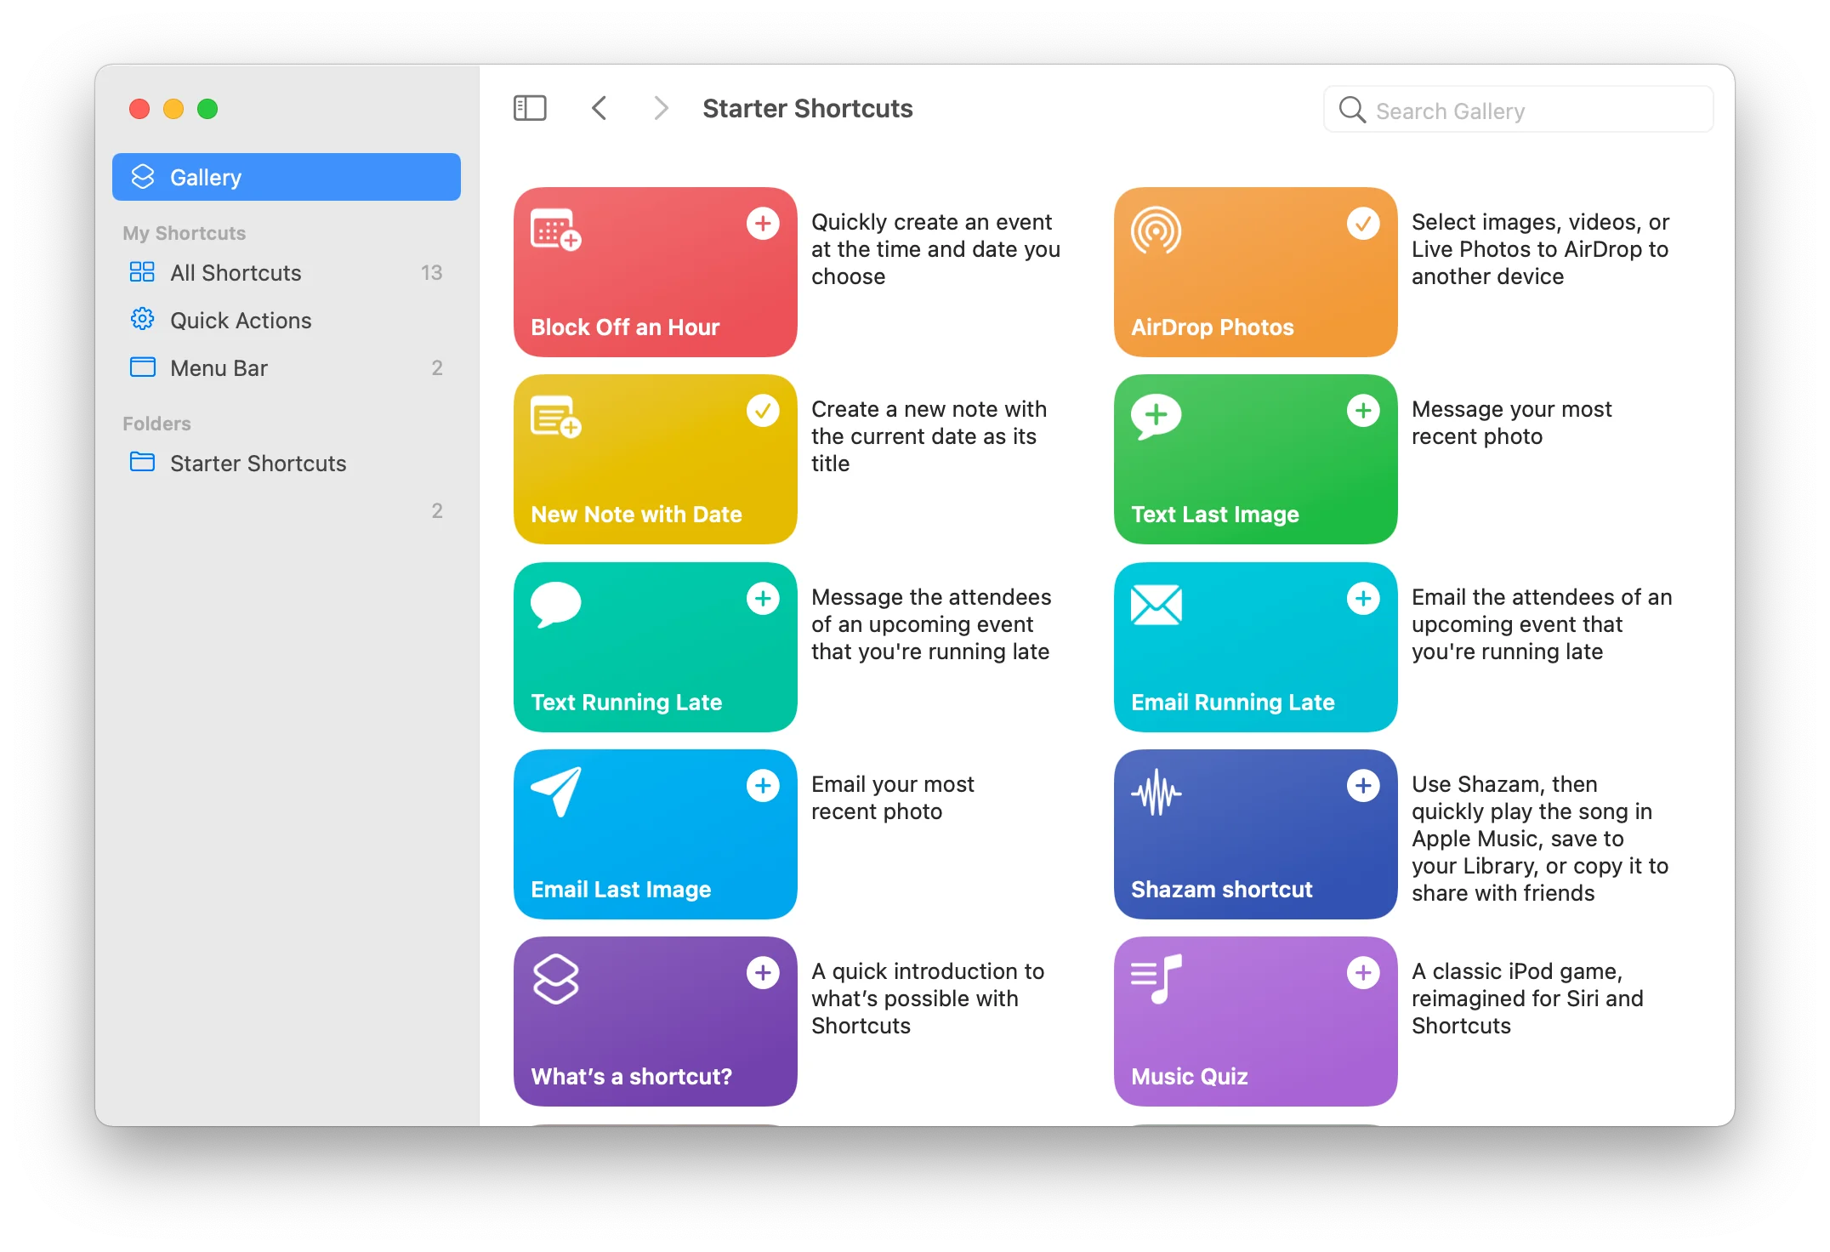
Task: Click the 'Message your most recent photo' description
Action: (x=1511, y=423)
